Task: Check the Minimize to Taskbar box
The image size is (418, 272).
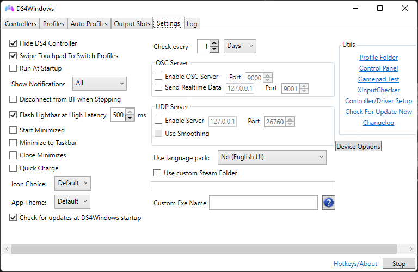Action: pos(13,142)
